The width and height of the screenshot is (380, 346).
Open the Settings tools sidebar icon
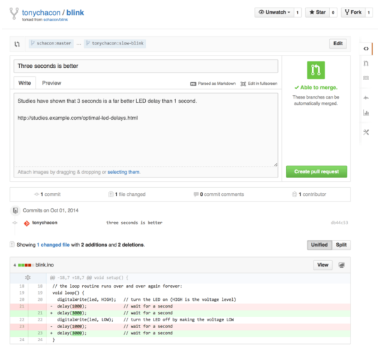click(366, 132)
